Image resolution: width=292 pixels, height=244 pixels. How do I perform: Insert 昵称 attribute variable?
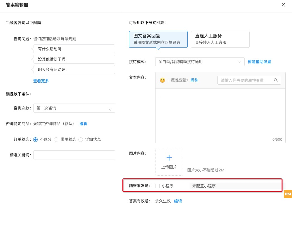tap(194, 80)
